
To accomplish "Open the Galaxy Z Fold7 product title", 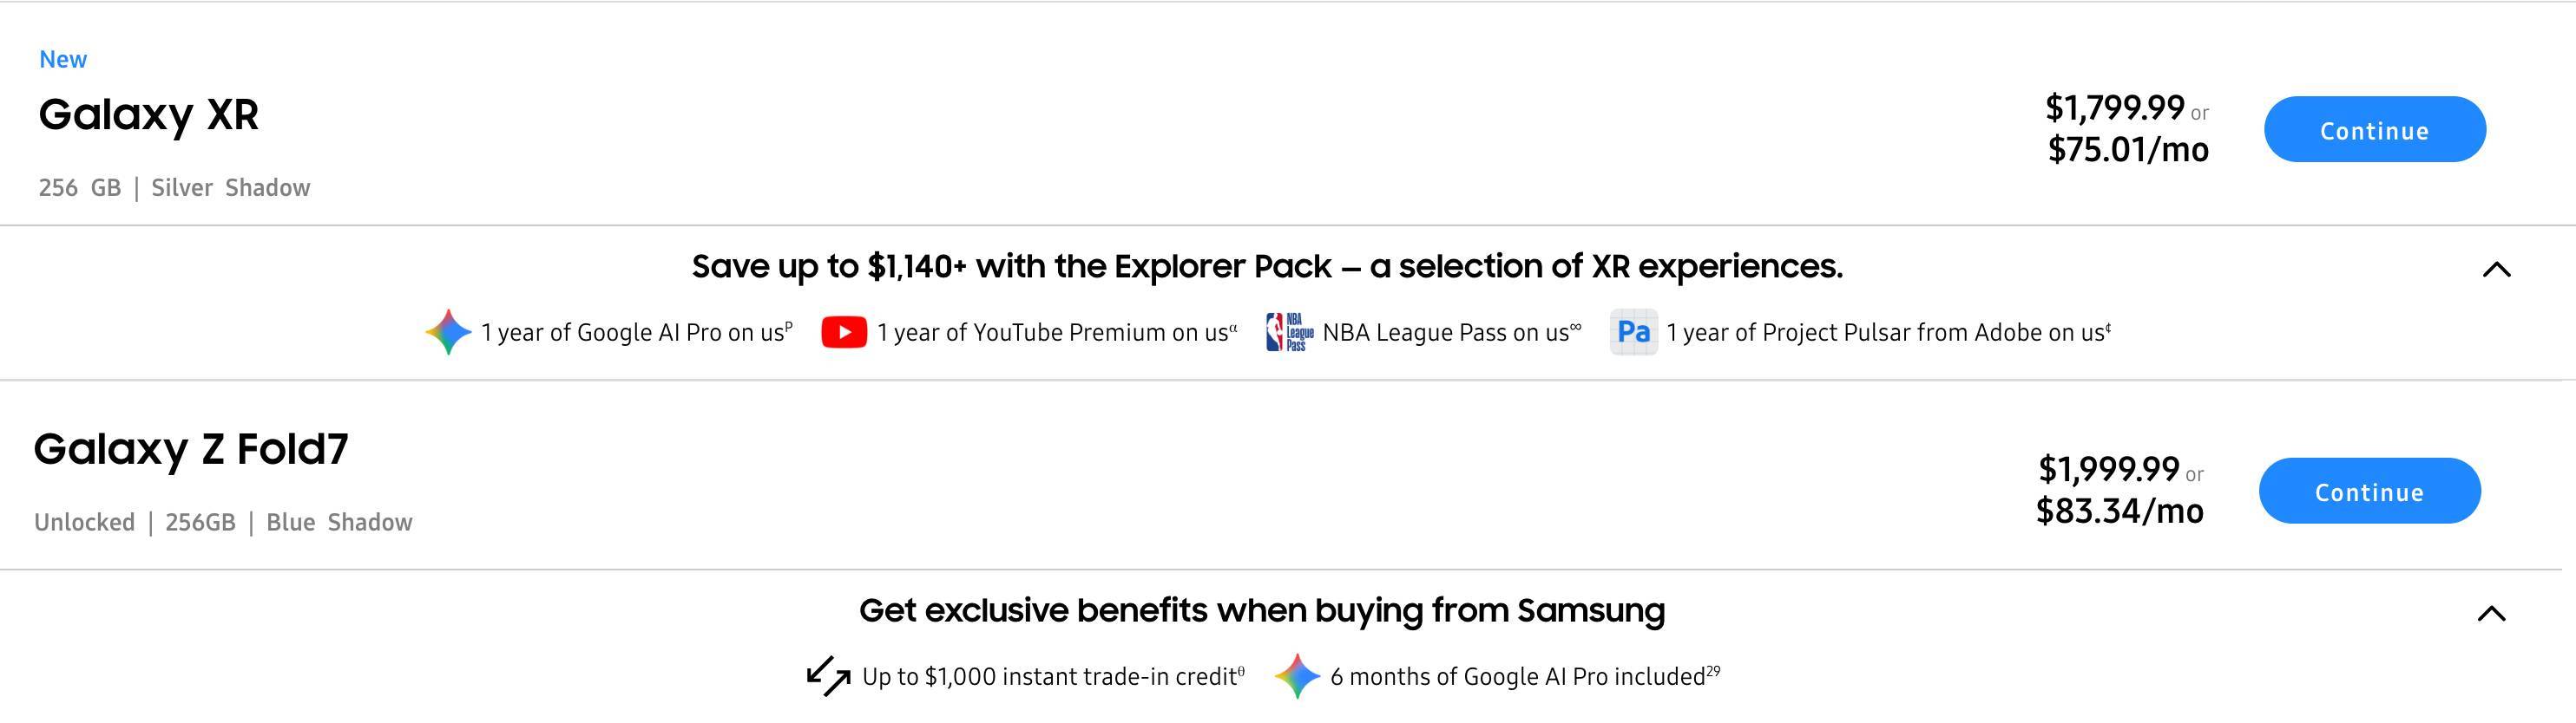I will pyautogui.click(x=191, y=449).
